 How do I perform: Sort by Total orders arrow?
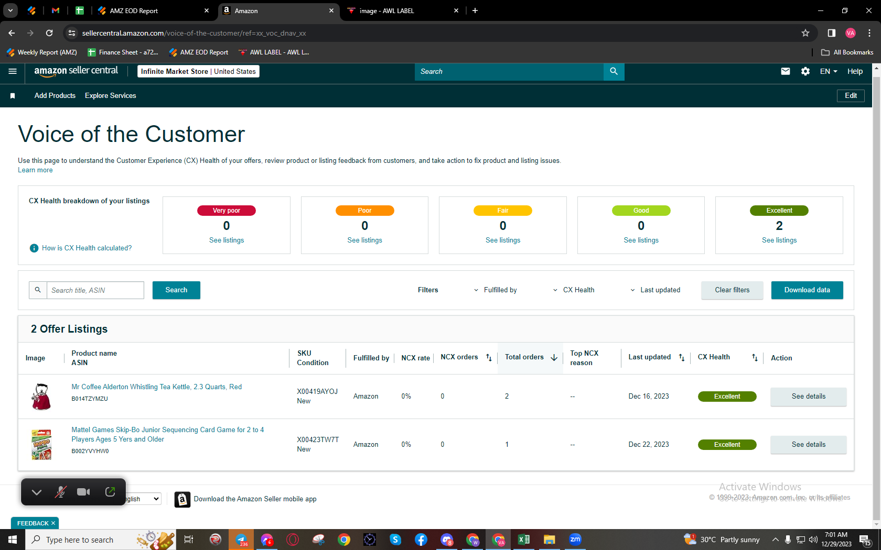[554, 358]
